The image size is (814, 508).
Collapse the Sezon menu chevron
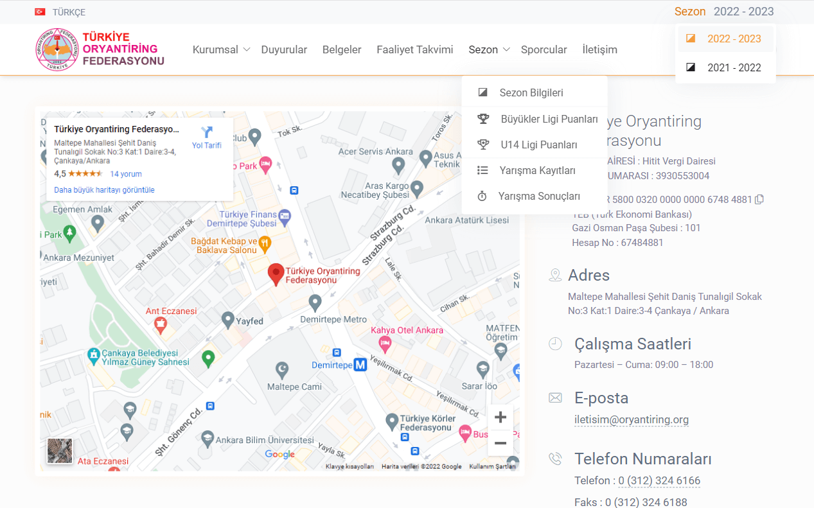(x=506, y=49)
